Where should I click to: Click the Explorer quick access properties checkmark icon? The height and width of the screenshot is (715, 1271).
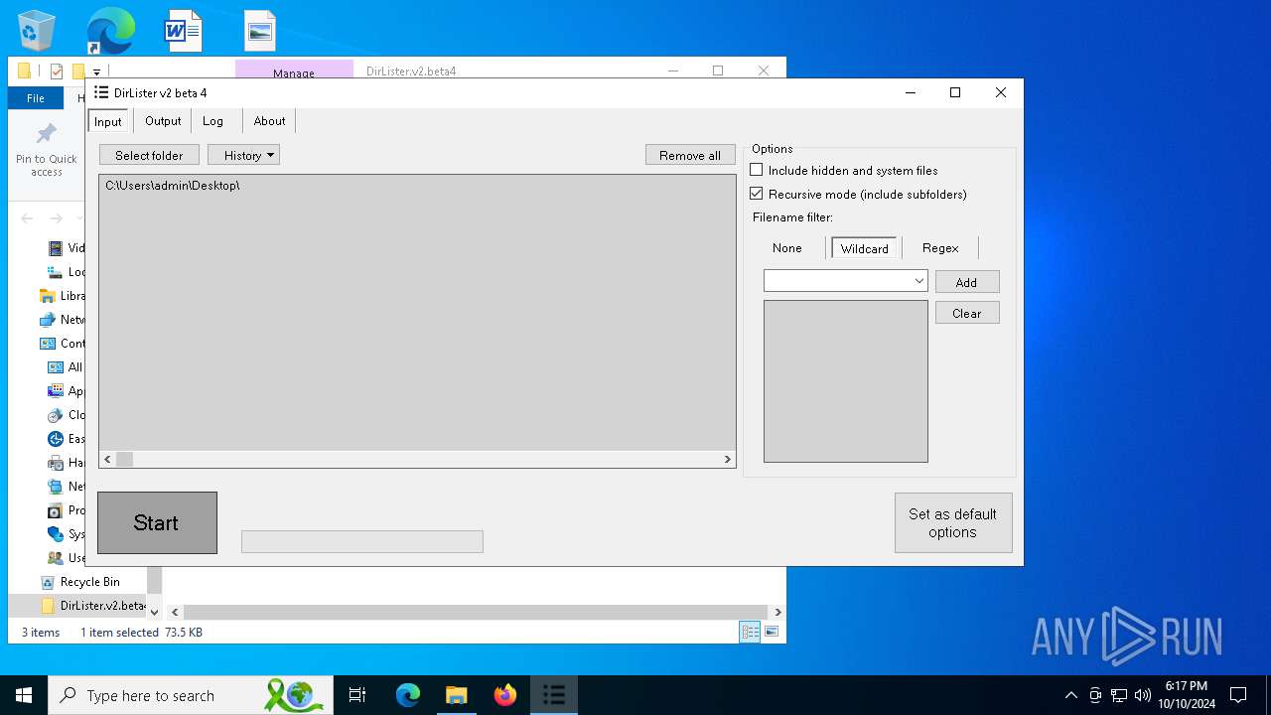point(57,71)
